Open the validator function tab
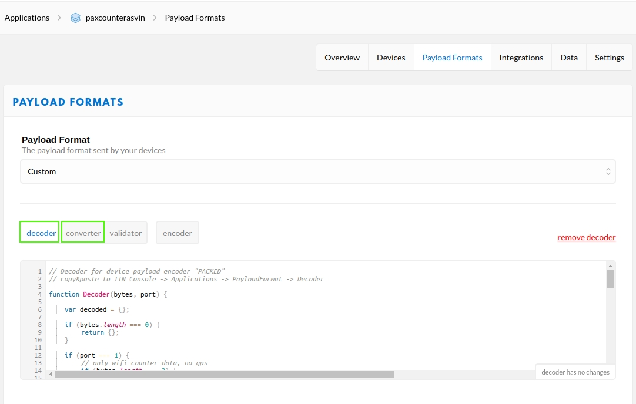The image size is (636, 404). 126,233
